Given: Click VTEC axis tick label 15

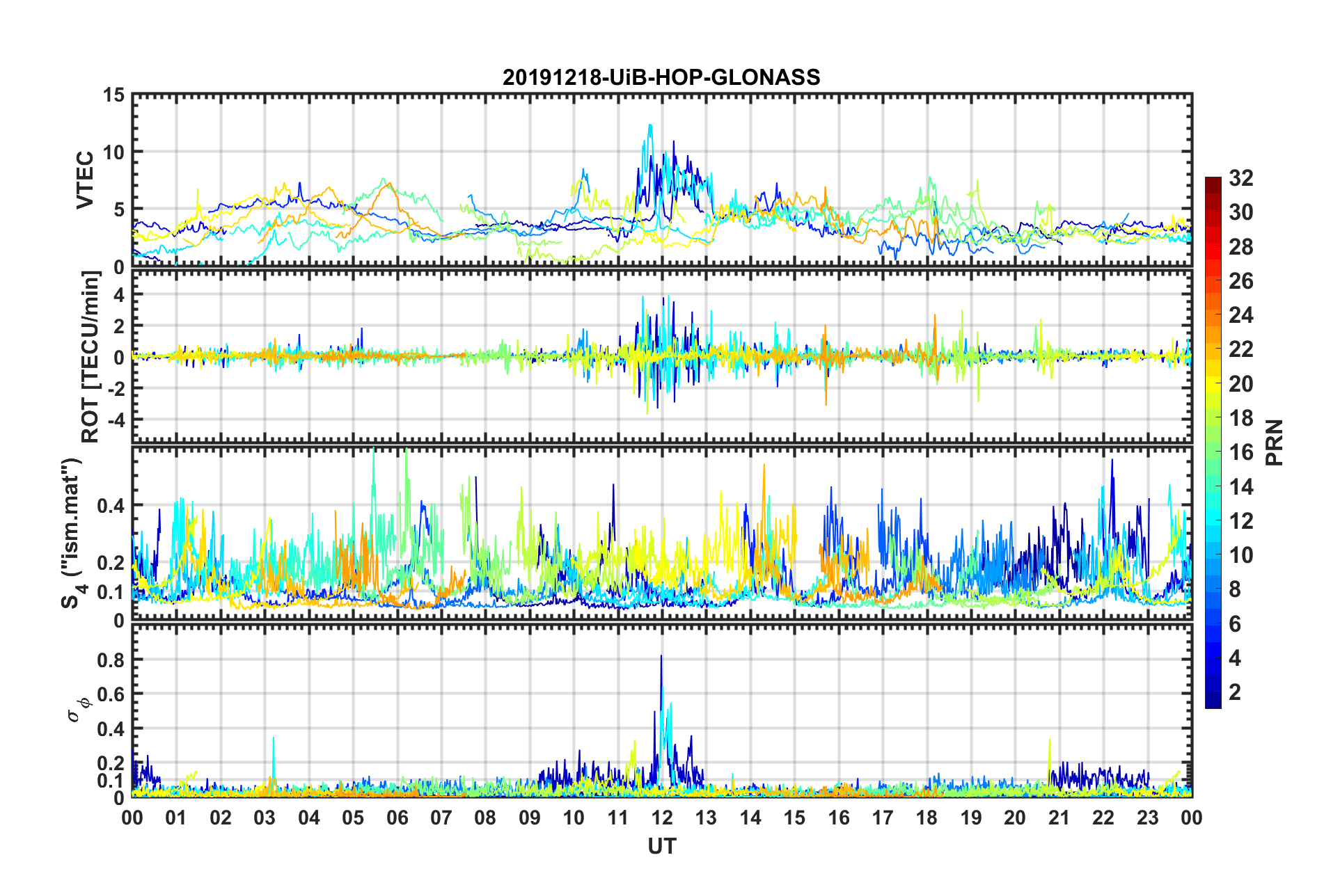Looking at the screenshot, I should [113, 95].
